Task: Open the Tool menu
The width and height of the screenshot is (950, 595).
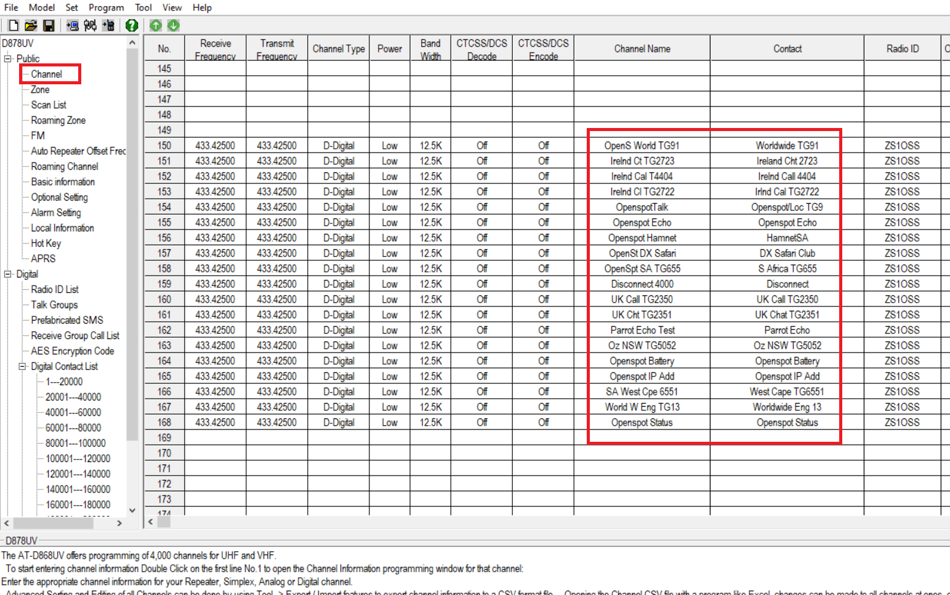Action: [x=143, y=7]
